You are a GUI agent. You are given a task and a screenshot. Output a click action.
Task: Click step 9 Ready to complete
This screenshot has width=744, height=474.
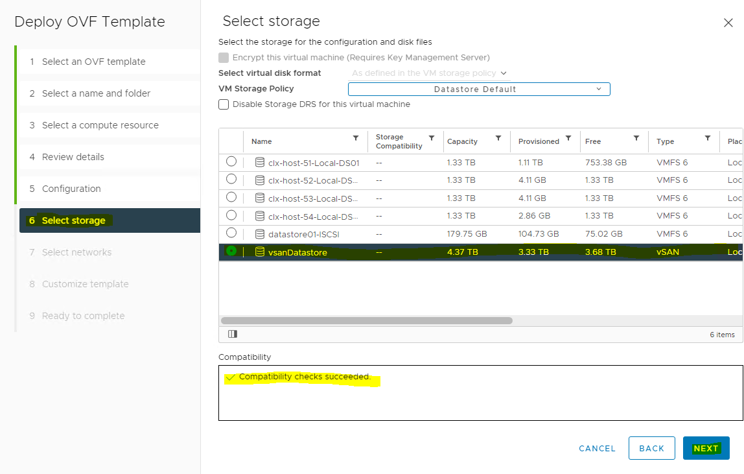tap(110, 316)
